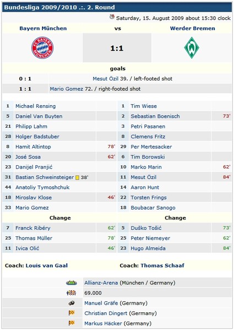Viewport: 234px width, 330px height.
Task: Open coach Louis van Gaal's page
Action: pyautogui.click(x=47, y=266)
